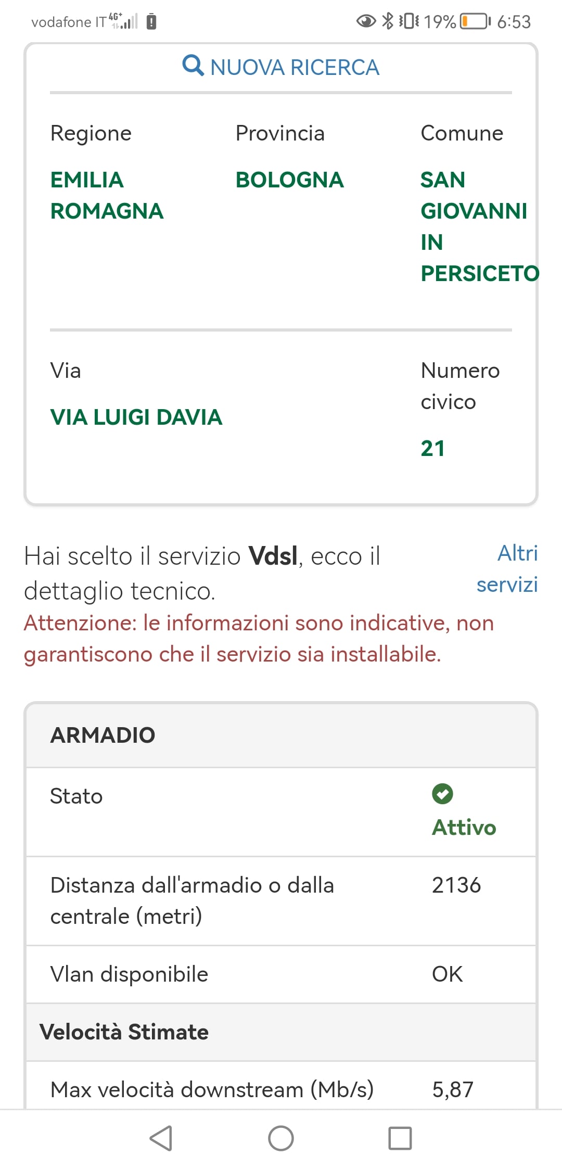Tap the magnifying glass search icon
This screenshot has width=562, height=1168.
point(193,66)
